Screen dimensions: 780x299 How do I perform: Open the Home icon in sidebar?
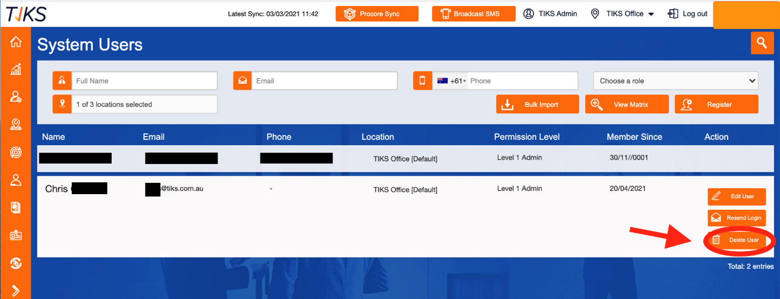point(16,41)
